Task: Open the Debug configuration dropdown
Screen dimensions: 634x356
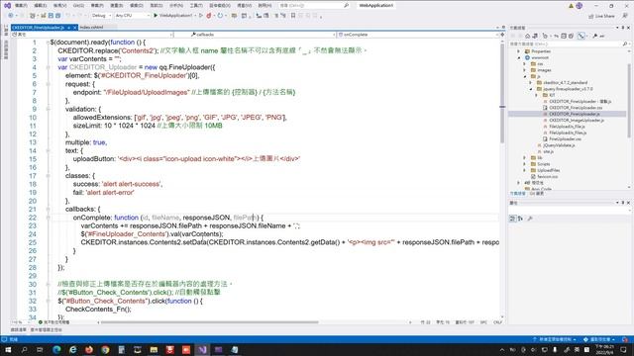Action: tap(101, 16)
